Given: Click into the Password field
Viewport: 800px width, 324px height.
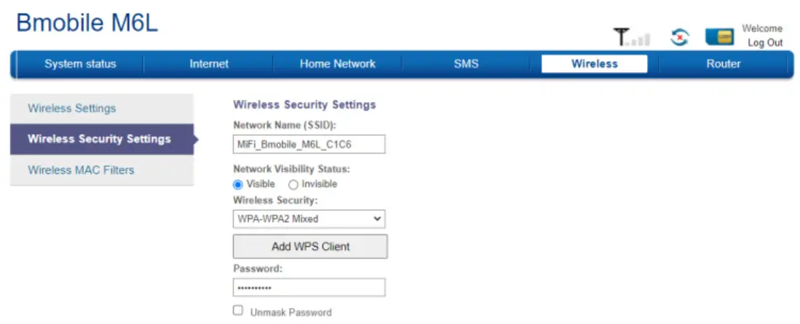Looking at the screenshot, I should tap(309, 288).
